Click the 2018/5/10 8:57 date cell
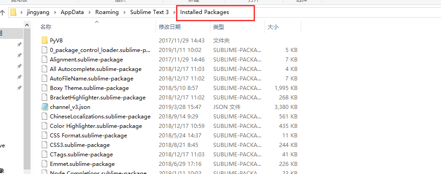This screenshot has height=174, width=441. [x=178, y=88]
